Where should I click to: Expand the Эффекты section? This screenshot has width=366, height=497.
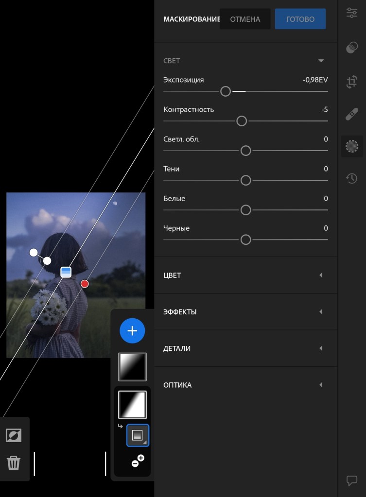(x=321, y=312)
